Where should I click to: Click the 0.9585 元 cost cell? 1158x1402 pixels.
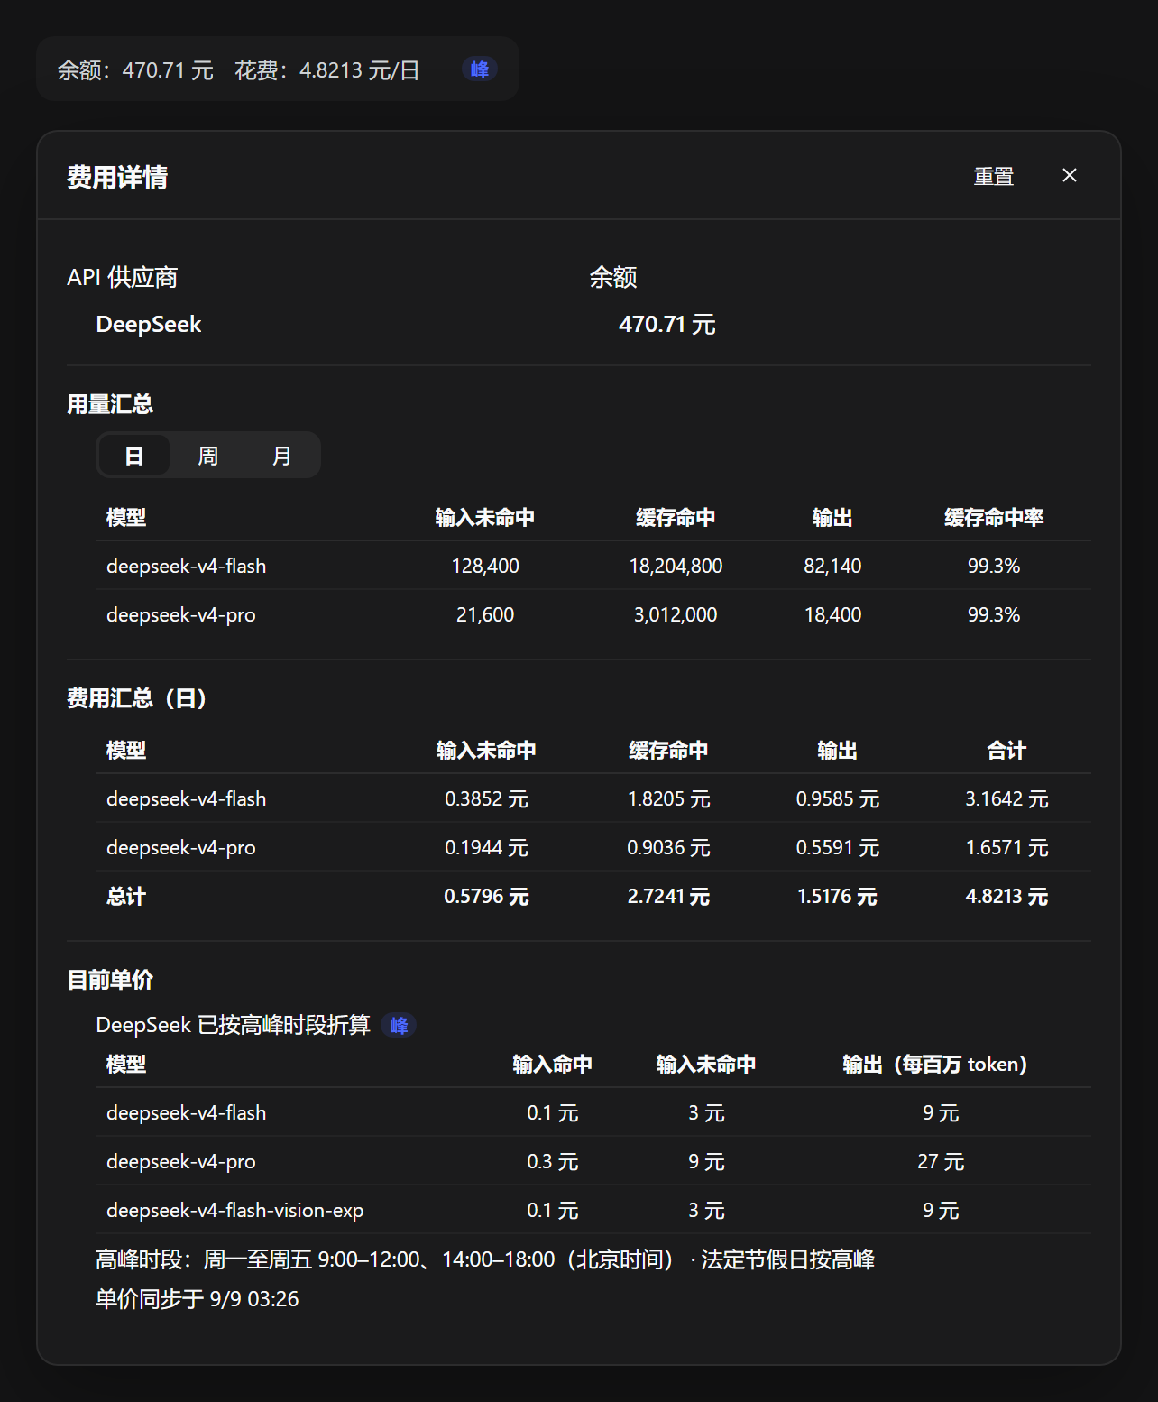tap(837, 799)
